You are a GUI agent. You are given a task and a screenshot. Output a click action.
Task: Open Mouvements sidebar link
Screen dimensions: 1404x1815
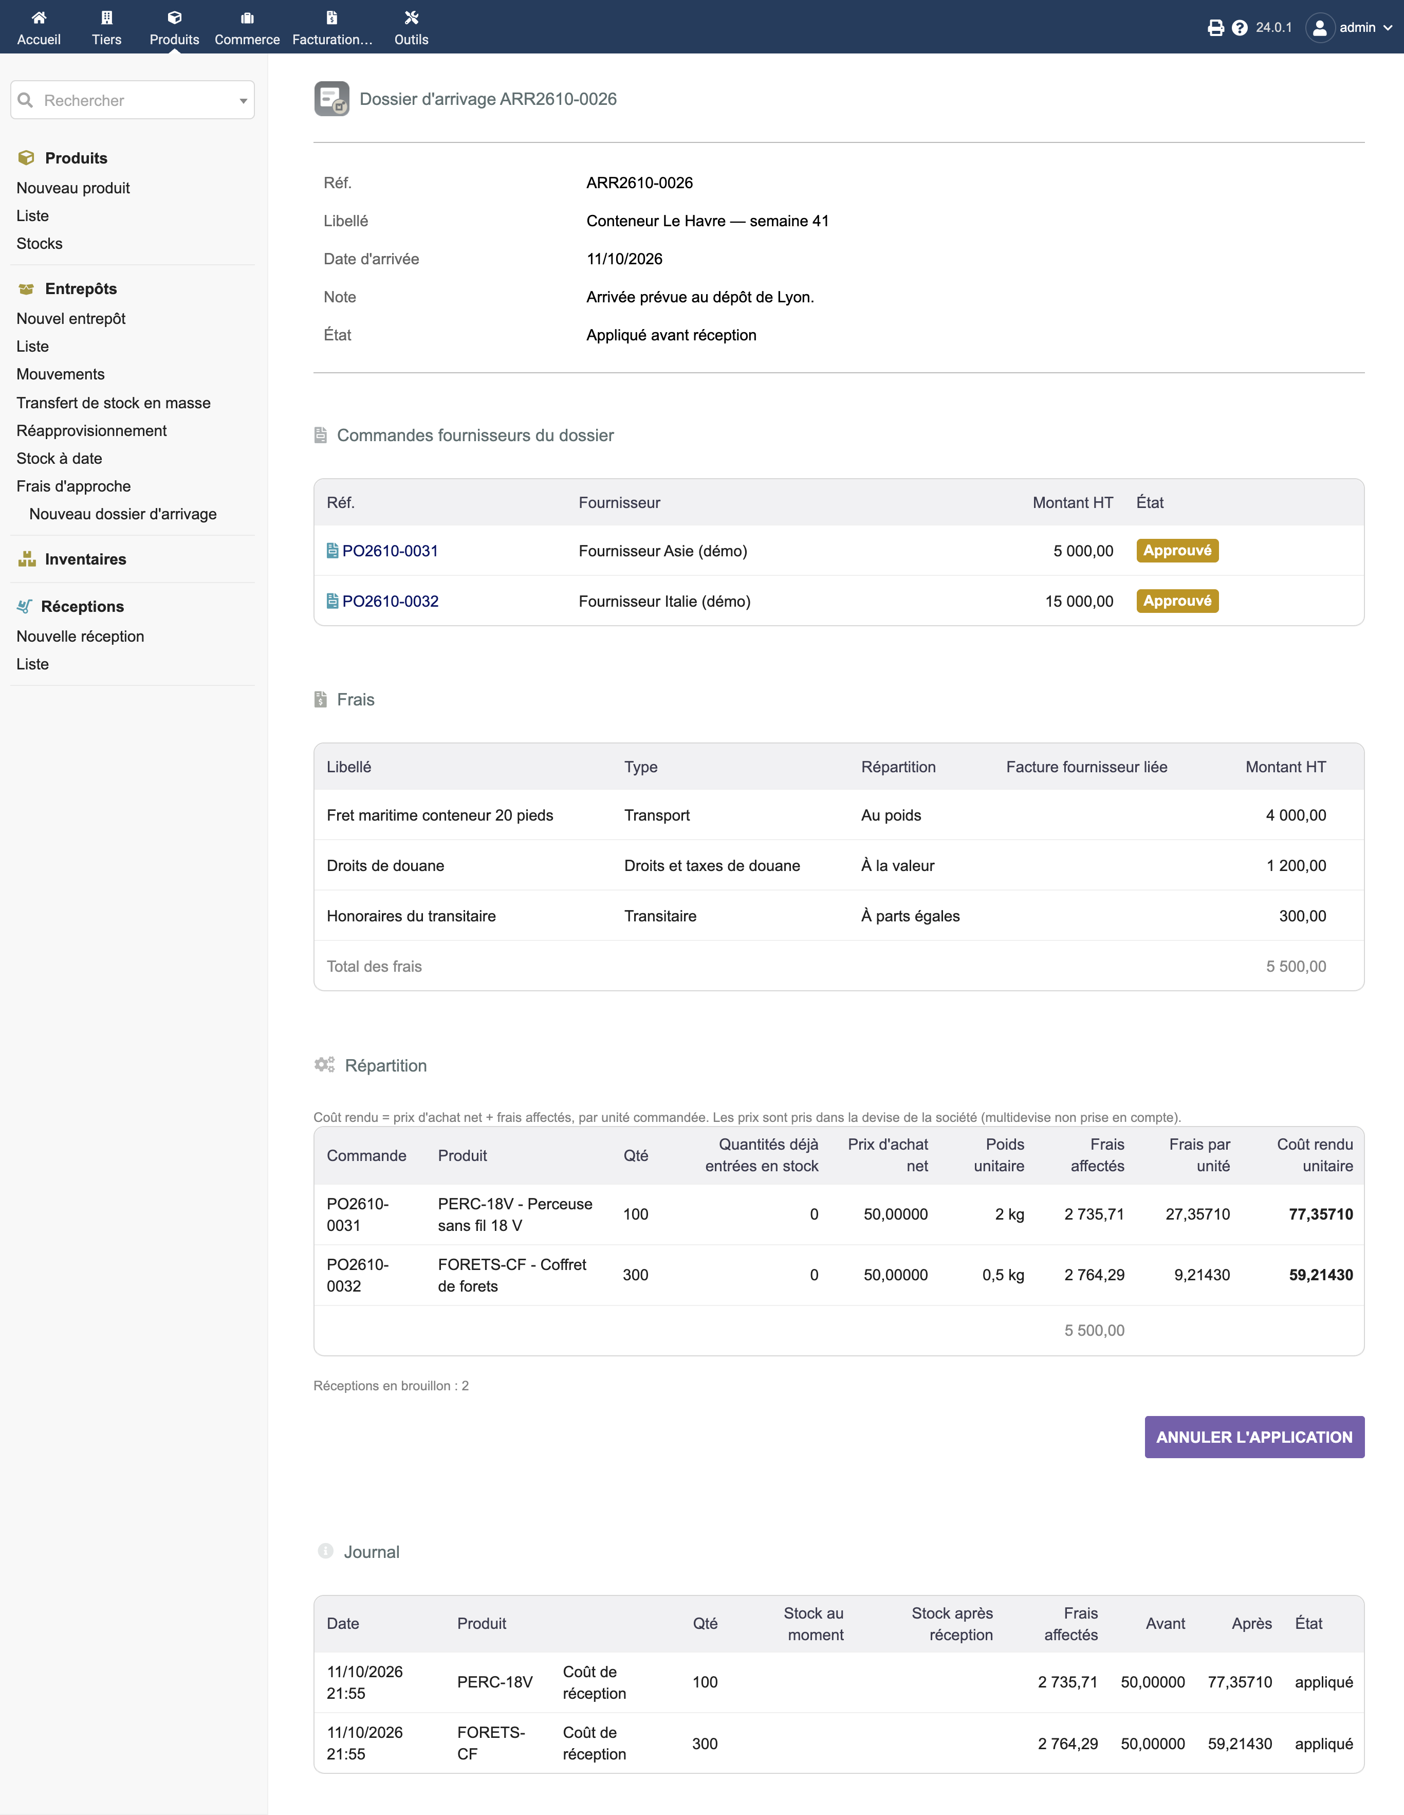point(61,374)
